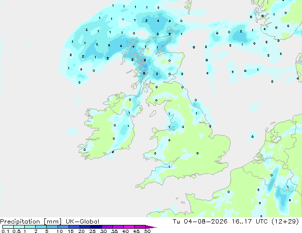Click the '10' legend scale label

tap(60, 231)
